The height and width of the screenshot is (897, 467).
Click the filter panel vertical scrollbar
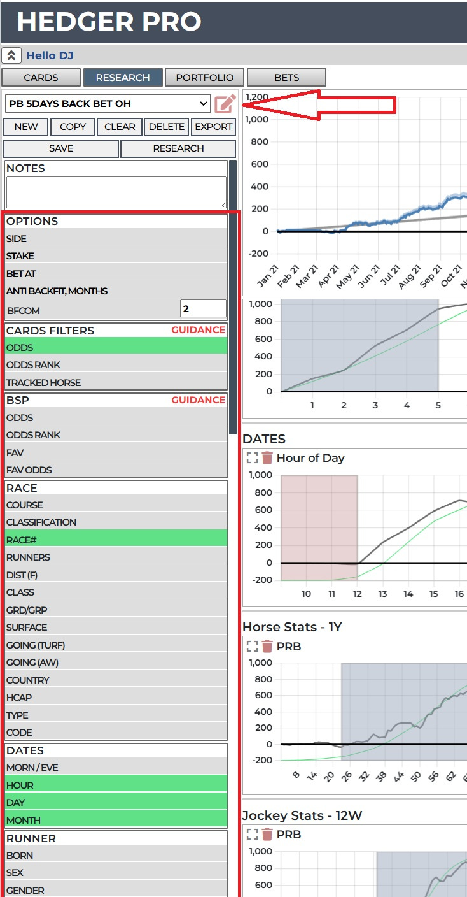coord(233,297)
